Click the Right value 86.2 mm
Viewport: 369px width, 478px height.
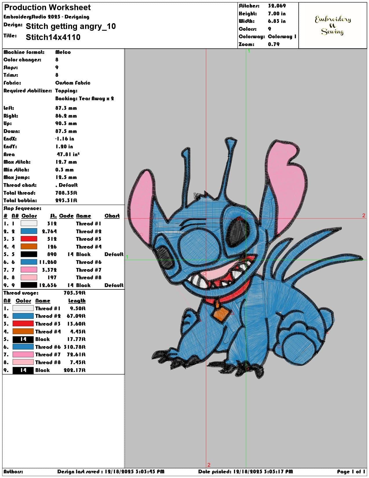coord(66,116)
